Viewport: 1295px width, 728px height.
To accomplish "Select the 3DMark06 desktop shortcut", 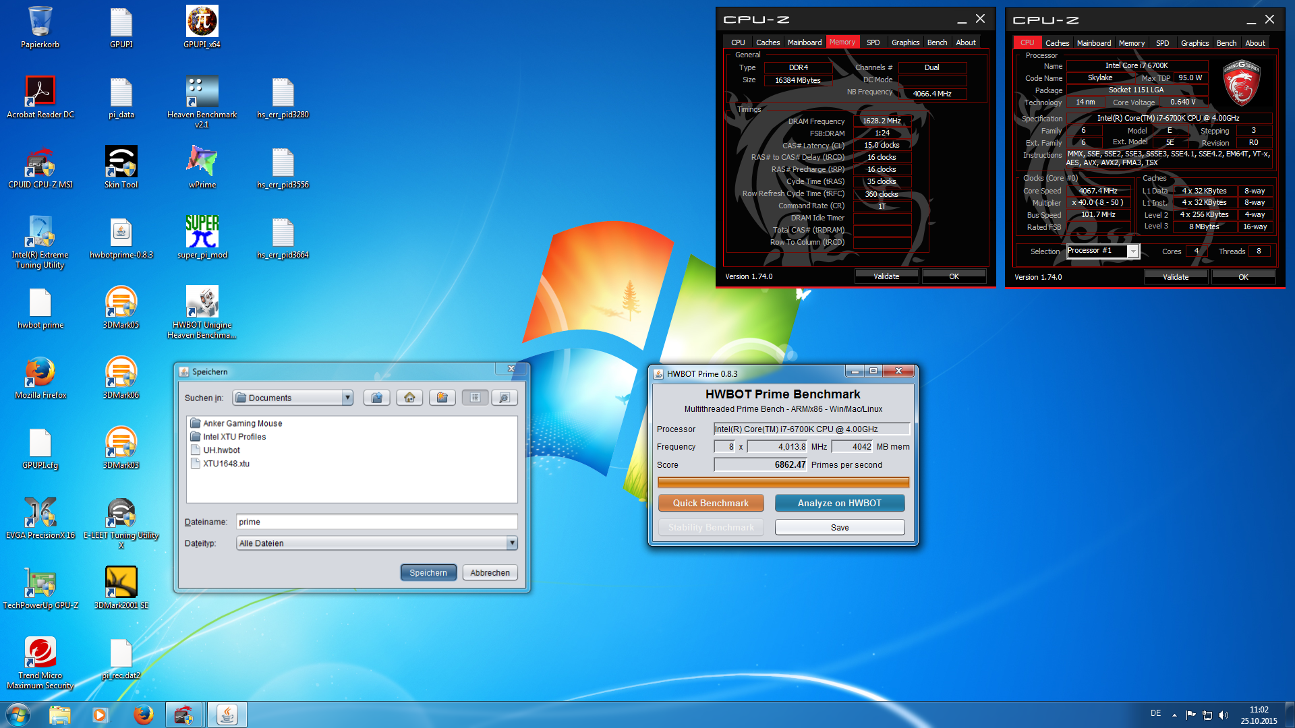I will (x=121, y=377).
